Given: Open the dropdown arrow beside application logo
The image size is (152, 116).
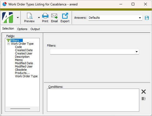Looking at the screenshot, I should [18, 18].
